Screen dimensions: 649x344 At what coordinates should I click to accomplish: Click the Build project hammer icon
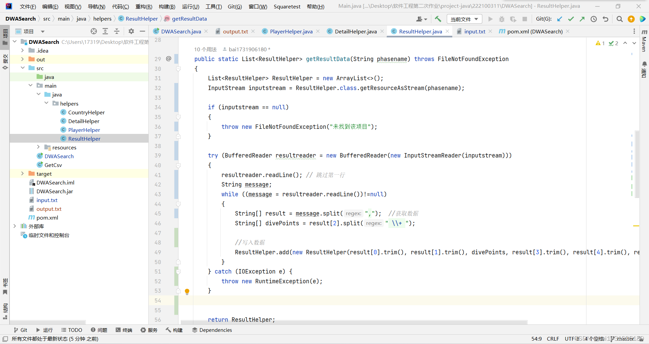click(x=438, y=19)
